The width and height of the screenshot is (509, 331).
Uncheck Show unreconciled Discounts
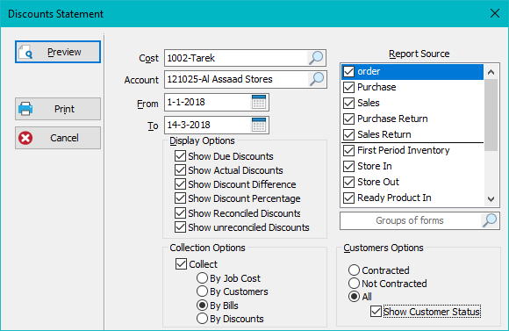pyautogui.click(x=180, y=227)
